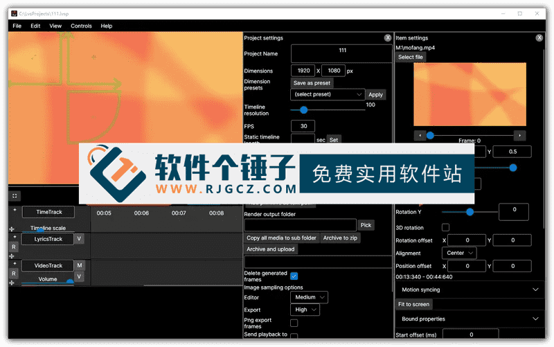Click Archive and upload button
554x347 pixels.
pos(270,249)
